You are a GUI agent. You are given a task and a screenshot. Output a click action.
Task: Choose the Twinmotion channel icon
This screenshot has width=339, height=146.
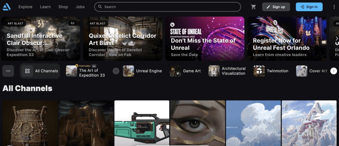259,71
